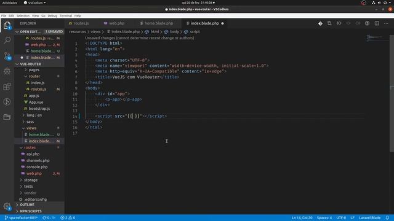Click the errors and warnings status indicator
394x221 pixels.
pos(68,218)
